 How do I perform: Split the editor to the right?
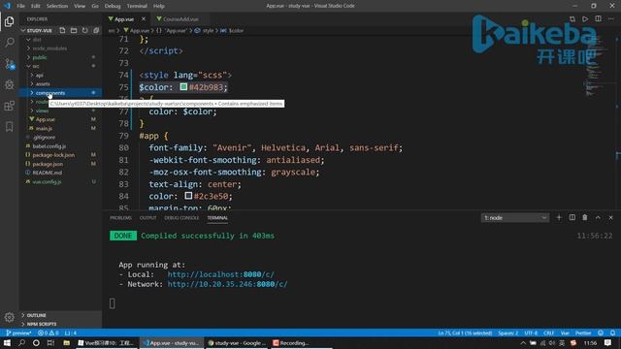pyautogui.click(x=598, y=18)
